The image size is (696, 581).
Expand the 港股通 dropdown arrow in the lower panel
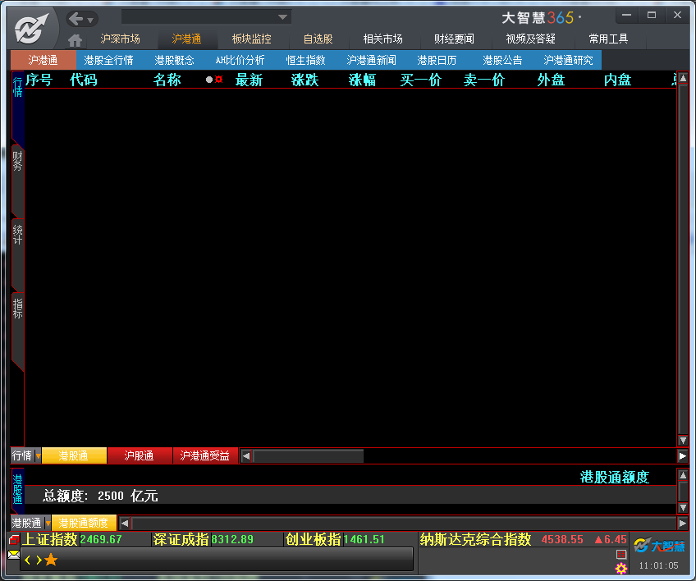click(x=48, y=524)
